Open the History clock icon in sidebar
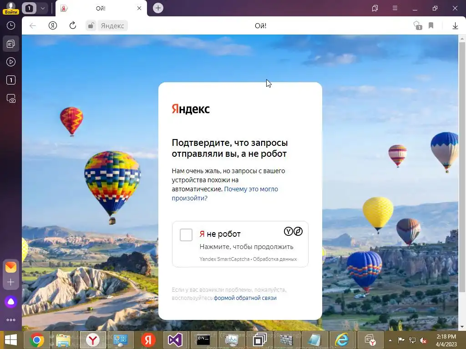The height and width of the screenshot is (349, 466). 11,25
